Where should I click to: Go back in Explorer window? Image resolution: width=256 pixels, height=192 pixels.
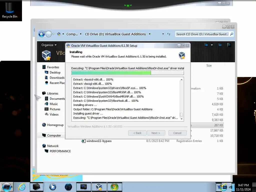pos(42,34)
